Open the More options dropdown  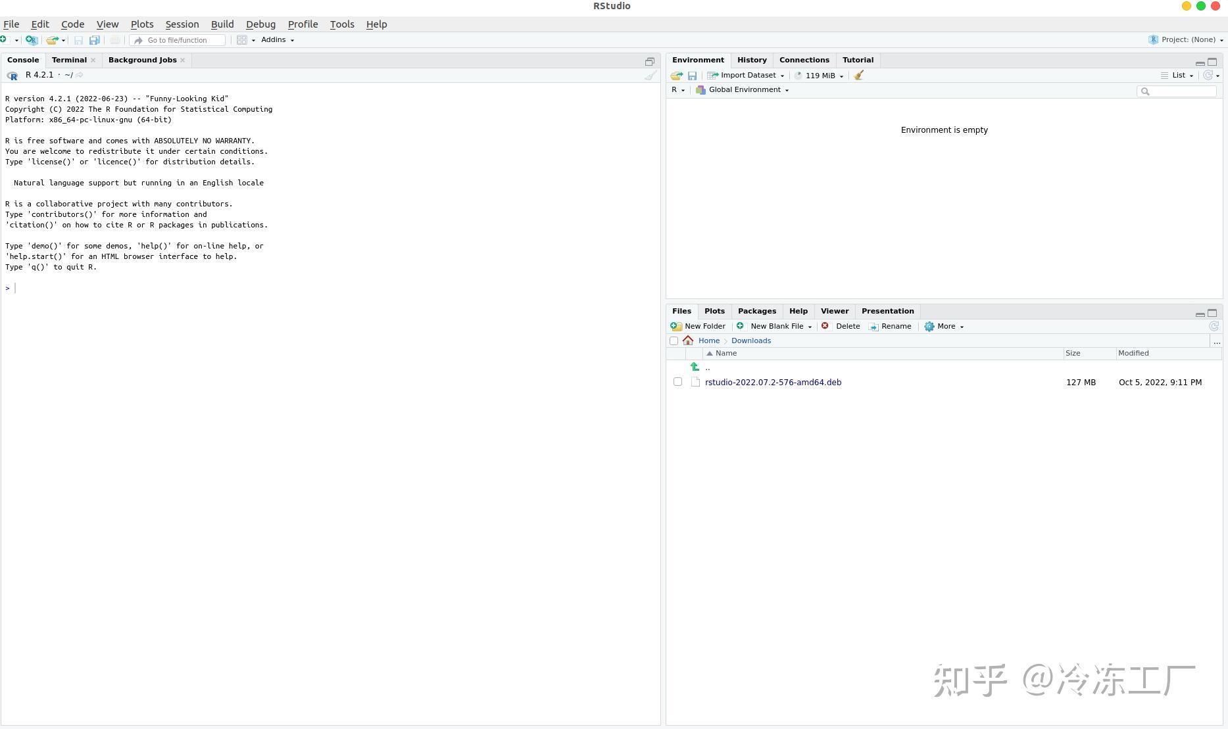click(944, 326)
